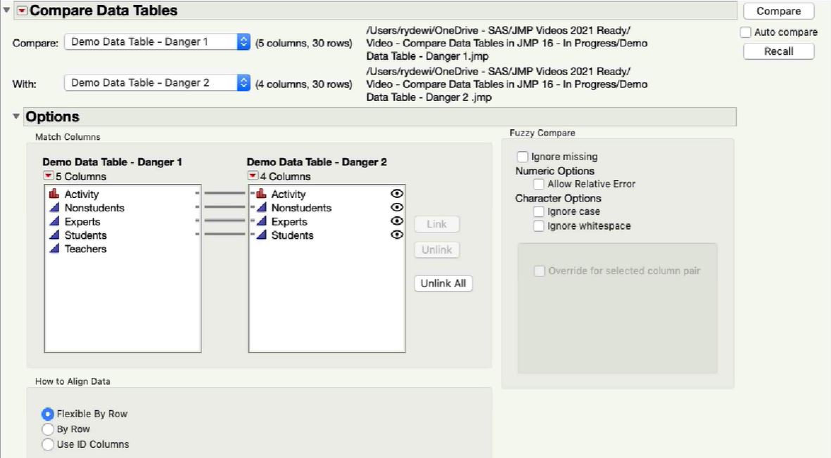Open the red triangle menu for Danger 2 columns

252,176
